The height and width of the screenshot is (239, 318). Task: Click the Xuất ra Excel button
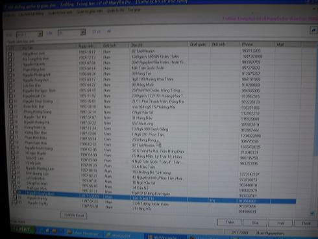(74, 215)
